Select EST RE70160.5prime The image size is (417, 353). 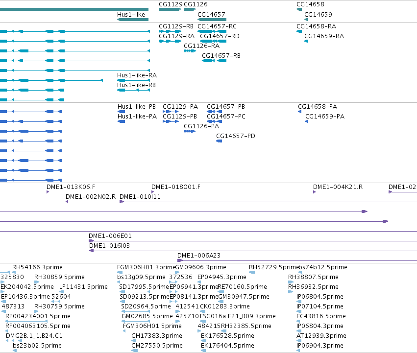(221, 292)
